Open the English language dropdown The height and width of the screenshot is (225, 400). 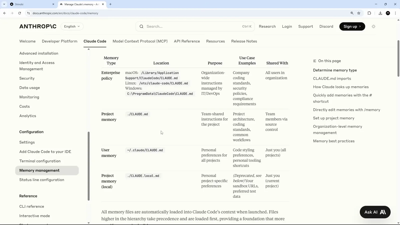pos(72,26)
